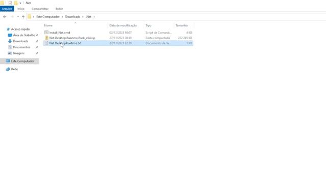Click the folder icon in address bar
The image size is (326, 183).
pos(30,17)
